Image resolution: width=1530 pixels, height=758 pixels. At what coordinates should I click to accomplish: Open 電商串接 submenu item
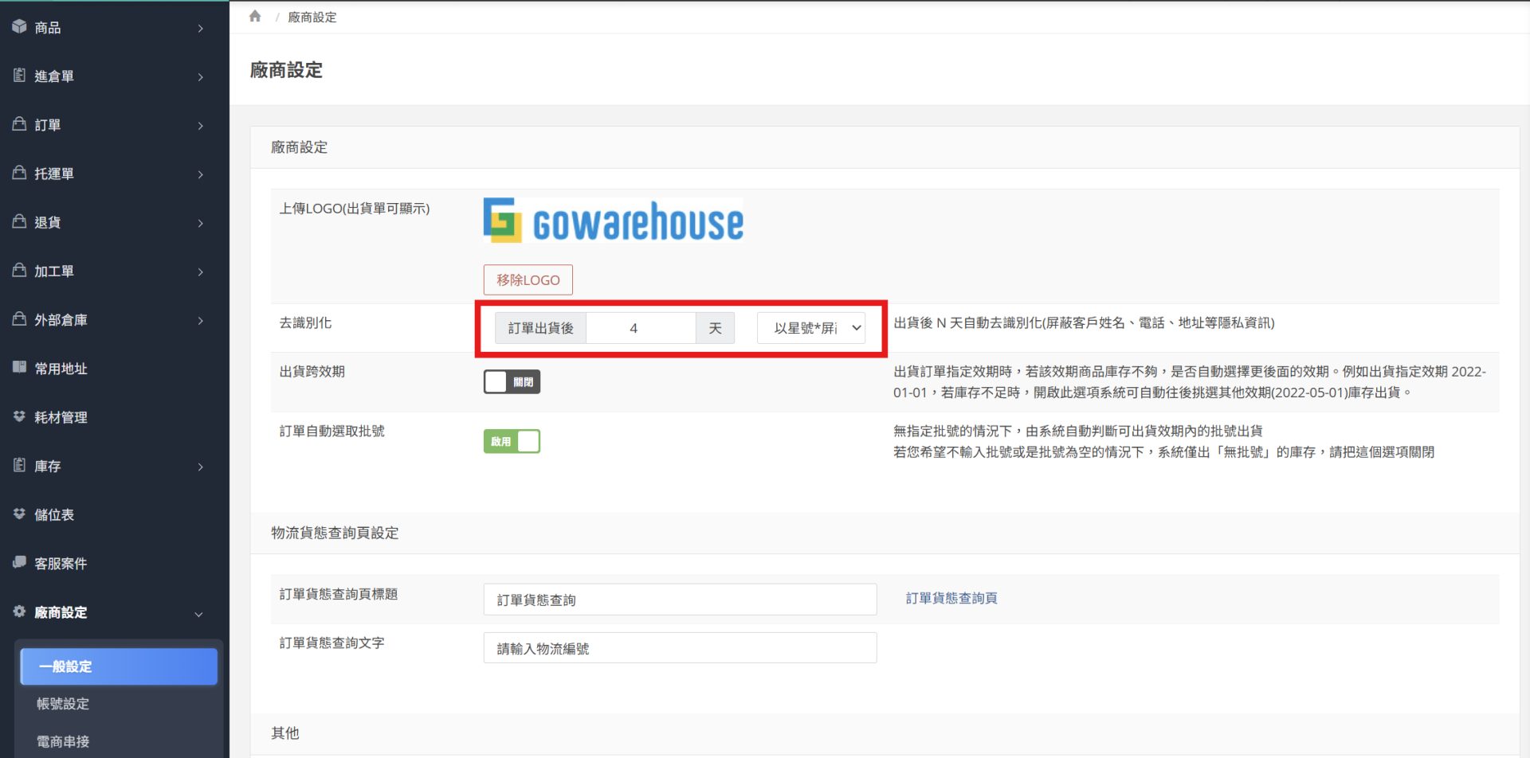(63, 741)
